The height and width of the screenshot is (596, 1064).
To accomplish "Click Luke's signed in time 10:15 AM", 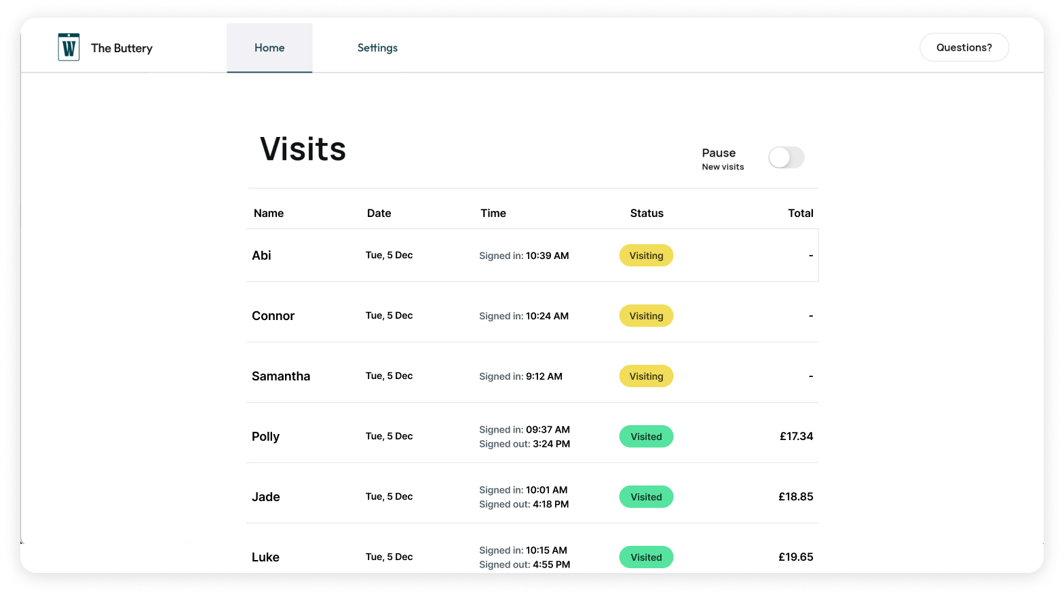I will [546, 551].
